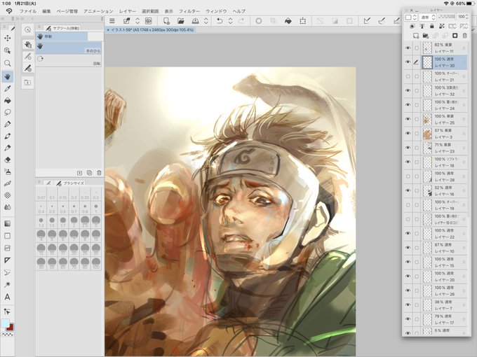Select layer レイヤー 30 thumbnail
477x357 pixels.
pyautogui.click(x=427, y=62)
